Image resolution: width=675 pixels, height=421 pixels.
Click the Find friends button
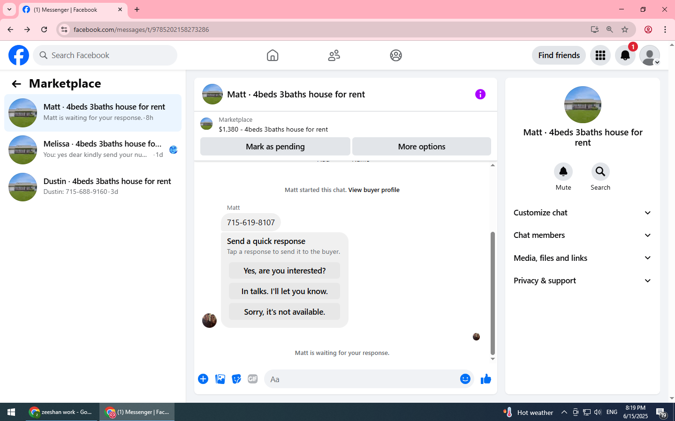(559, 55)
